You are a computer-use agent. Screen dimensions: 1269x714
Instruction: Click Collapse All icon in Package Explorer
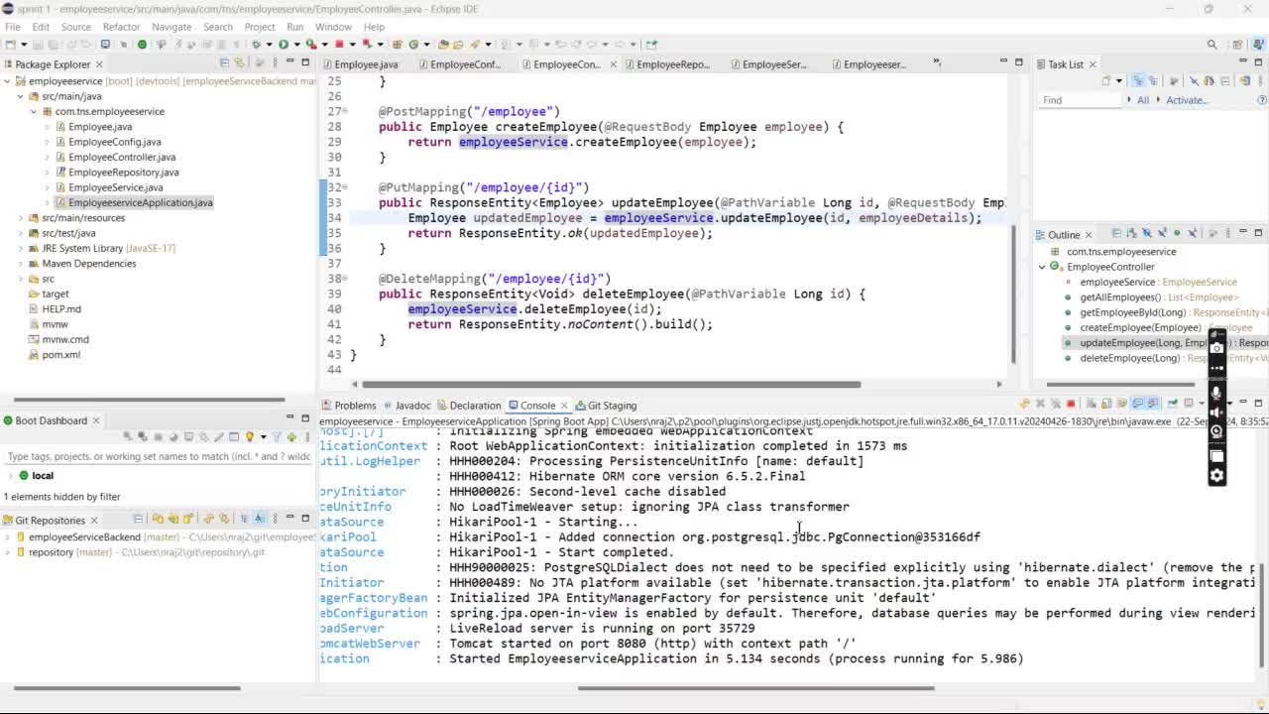pos(225,63)
